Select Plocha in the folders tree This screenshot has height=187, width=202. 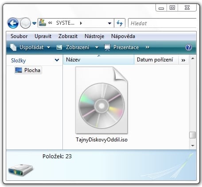click(28, 70)
